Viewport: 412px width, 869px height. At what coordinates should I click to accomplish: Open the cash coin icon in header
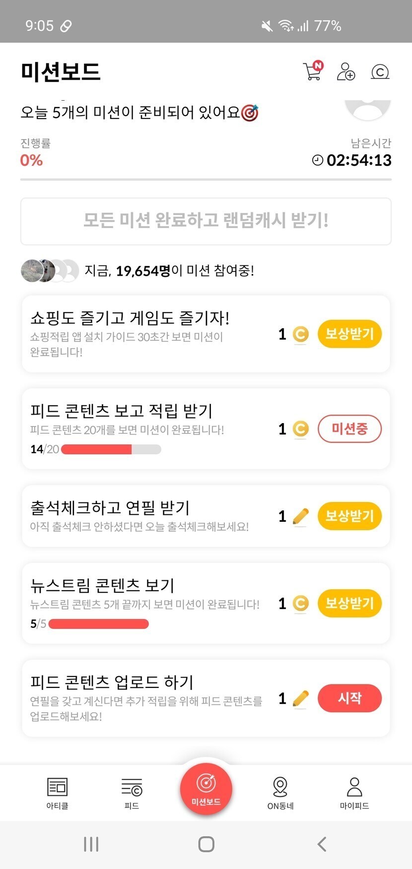(380, 72)
